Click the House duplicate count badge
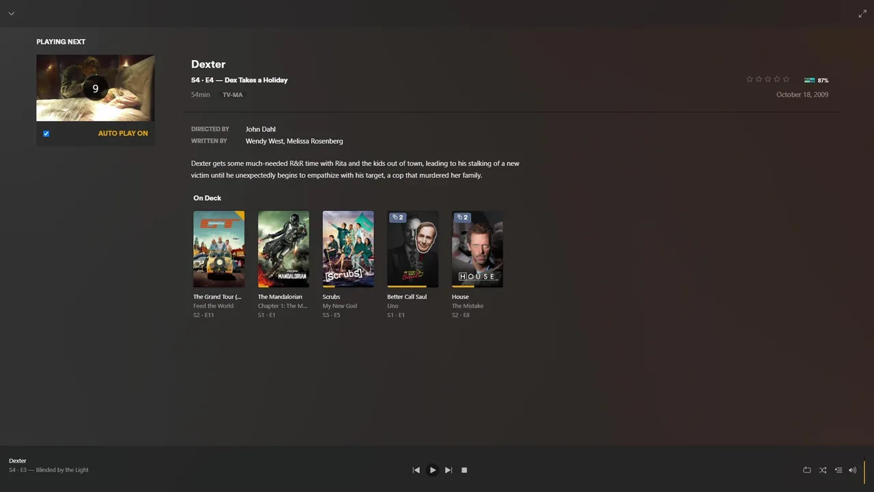The image size is (874, 492). tap(462, 217)
